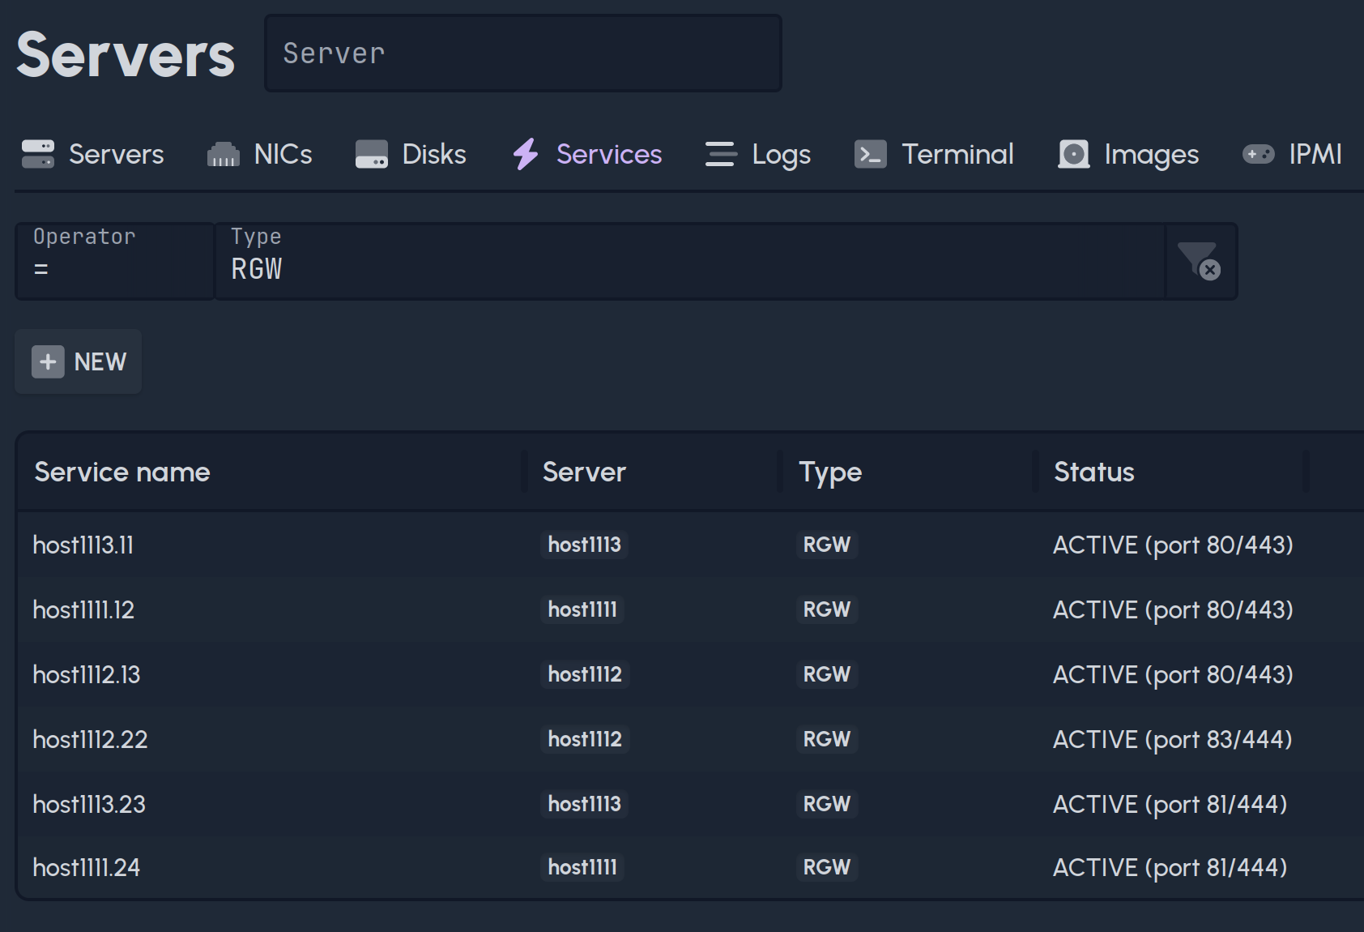This screenshot has height=932, width=1364.
Task: Open the Type filter dropdown showing RGW
Action: point(688,261)
